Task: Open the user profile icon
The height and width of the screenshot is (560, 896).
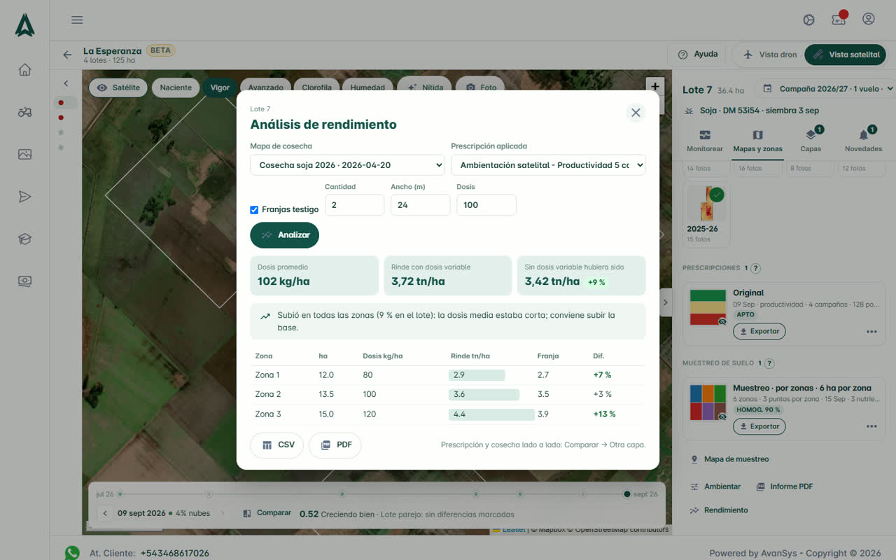Action: click(869, 19)
